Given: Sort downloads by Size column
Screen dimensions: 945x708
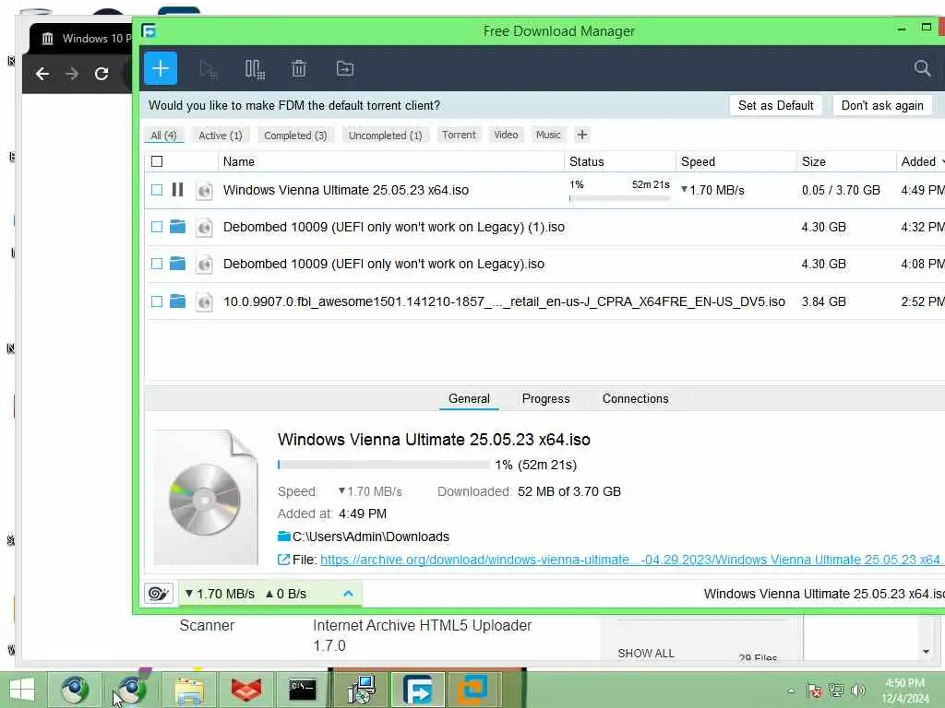Looking at the screenshot, I should [x=846, y=161].
